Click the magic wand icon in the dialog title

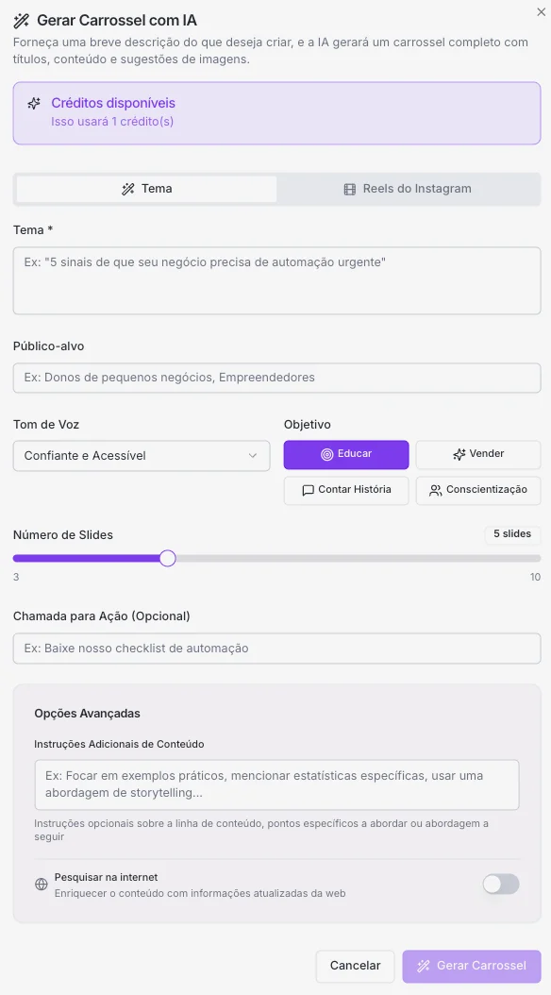(x=22, y=20)
